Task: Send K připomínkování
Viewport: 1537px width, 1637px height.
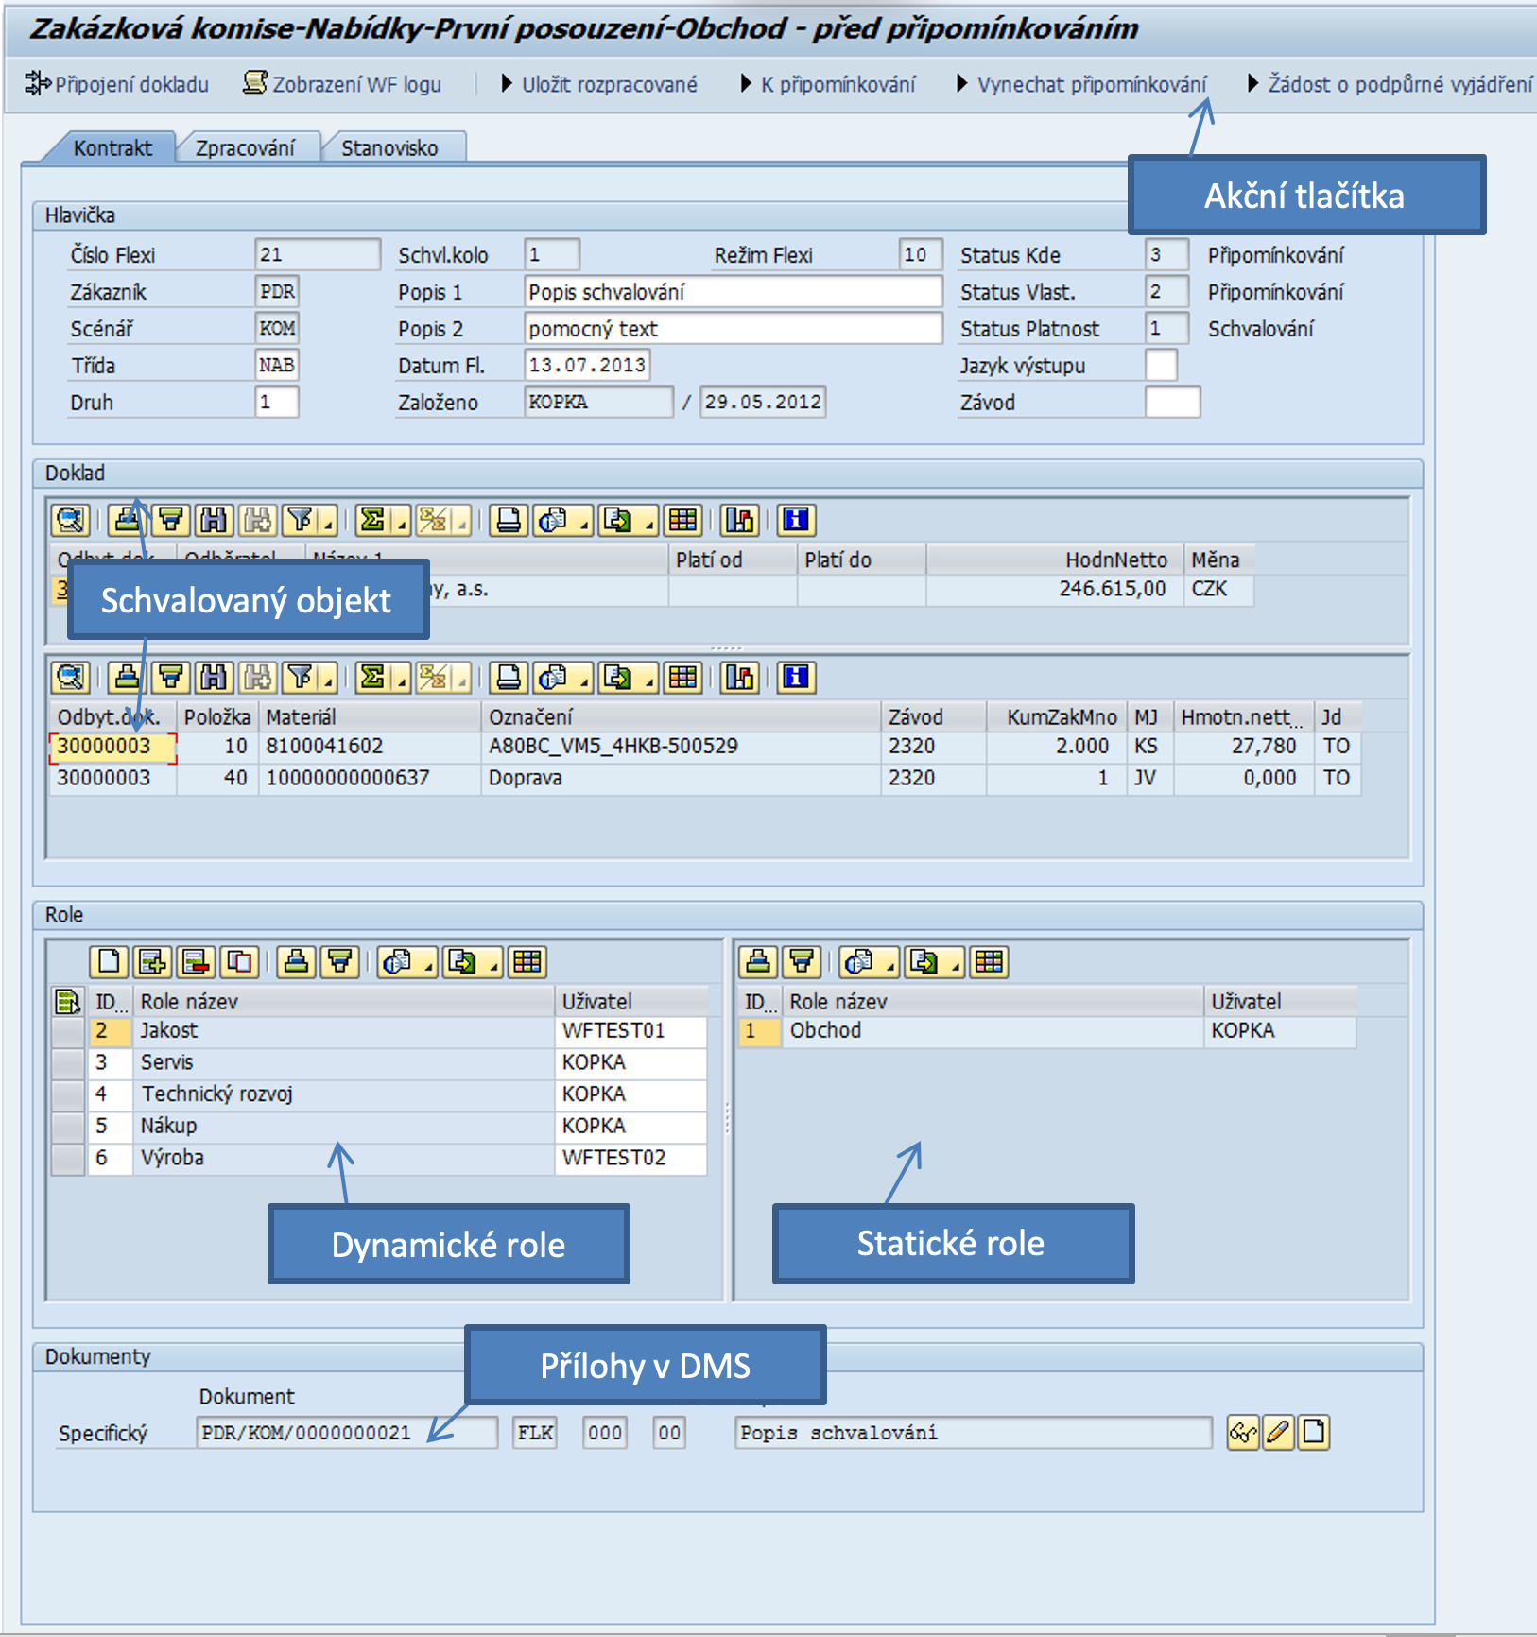Action: click(x=828, y=84)
